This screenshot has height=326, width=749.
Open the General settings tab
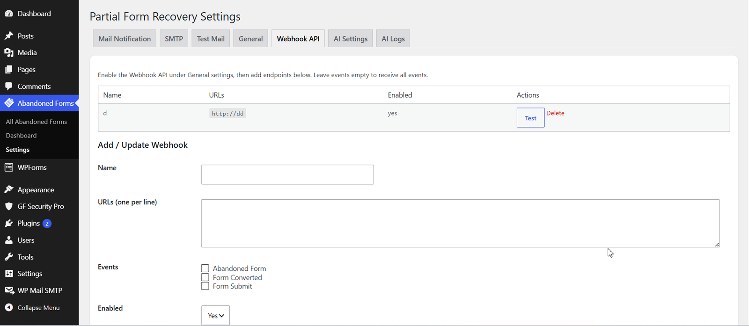(x=250, y=39)
